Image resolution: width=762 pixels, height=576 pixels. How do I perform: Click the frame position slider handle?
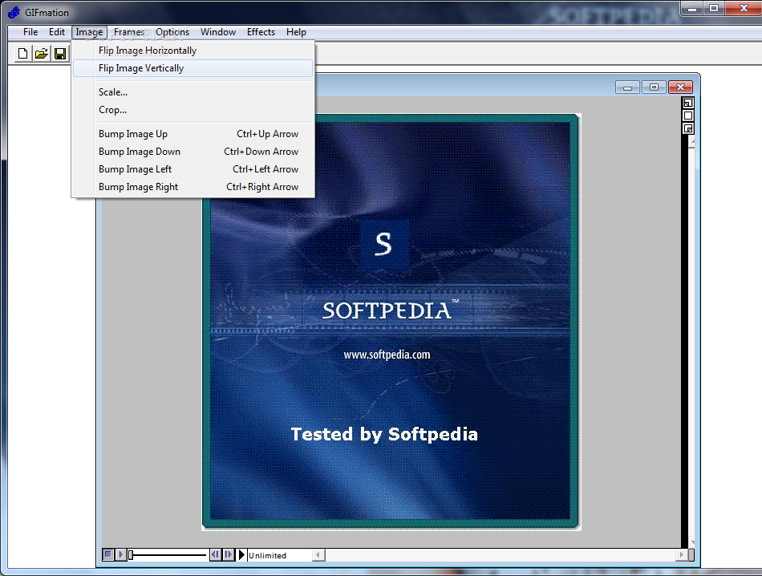[131, 554]
